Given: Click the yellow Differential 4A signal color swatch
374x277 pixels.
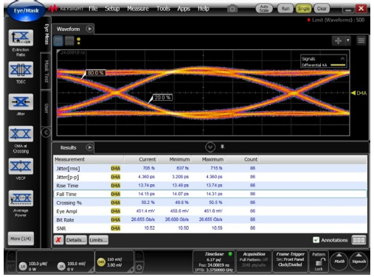Looking at the screenshot, I should (x=338, y=65).
